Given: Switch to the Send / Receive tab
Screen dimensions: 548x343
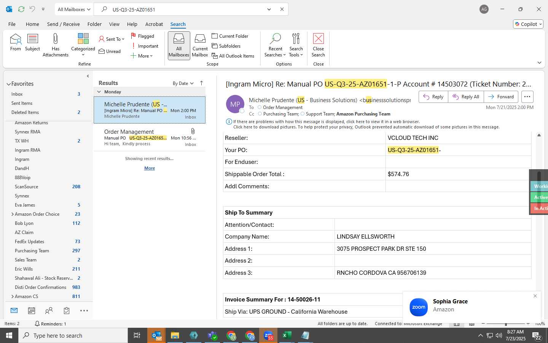Looking at the screenshot, I should coord(64,24).
